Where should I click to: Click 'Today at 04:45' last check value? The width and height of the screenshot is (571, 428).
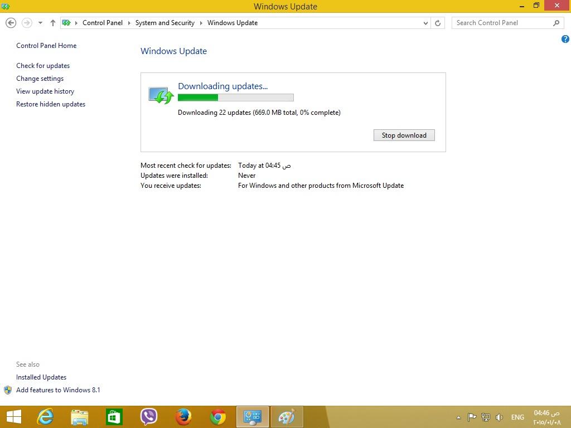click(264, 165)
